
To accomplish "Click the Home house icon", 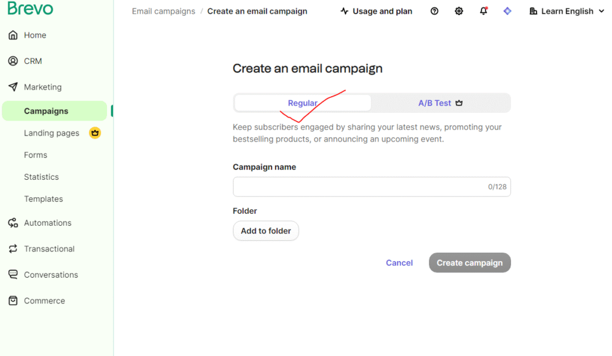I will 13,35.
